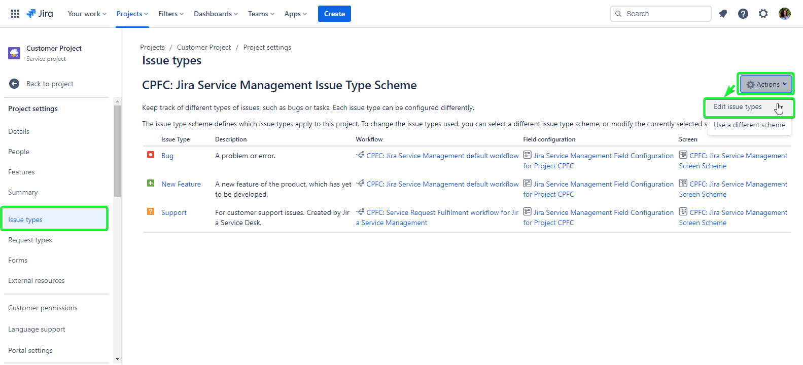
Task: Click the Back to project arrow icon
Action: pyautogui.click(x=14, y=84)
